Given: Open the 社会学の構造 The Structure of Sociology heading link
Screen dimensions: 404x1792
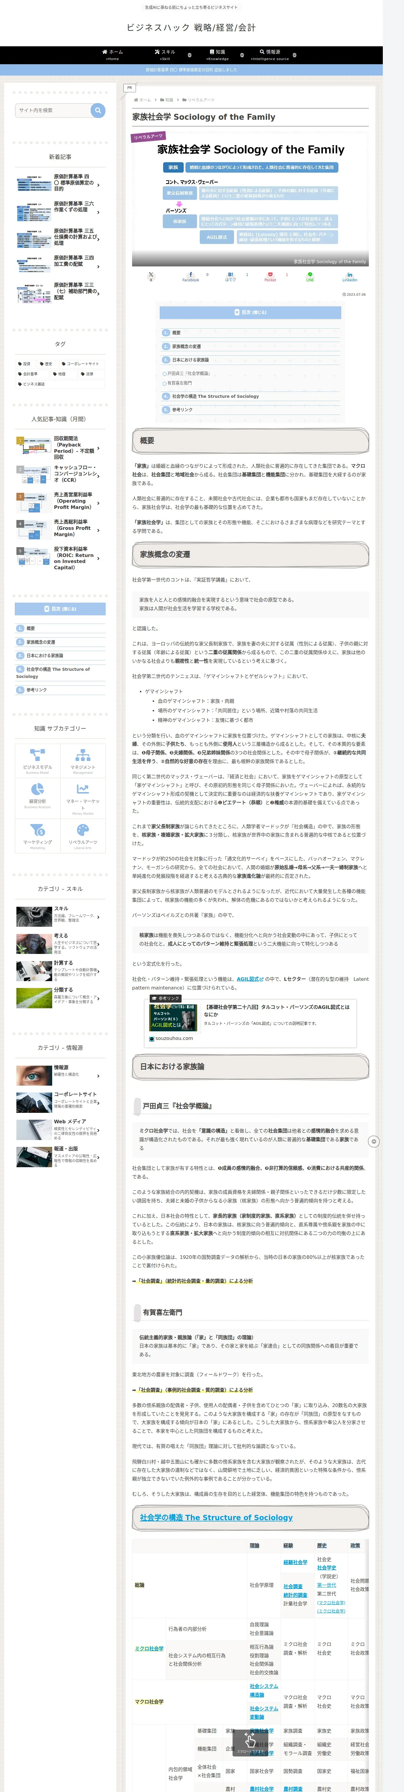Looking at the screenshot, I should pyautogui.click(x=216, y=1517).
